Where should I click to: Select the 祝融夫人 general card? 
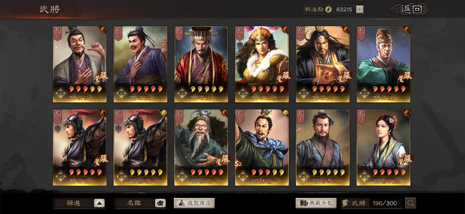[x=262, y=64]
